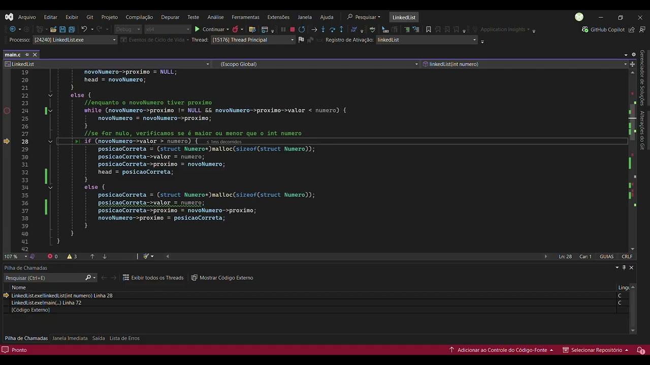Open the Extensões menu
Viewport: 650px width, 365px height.
click(278, 17)
